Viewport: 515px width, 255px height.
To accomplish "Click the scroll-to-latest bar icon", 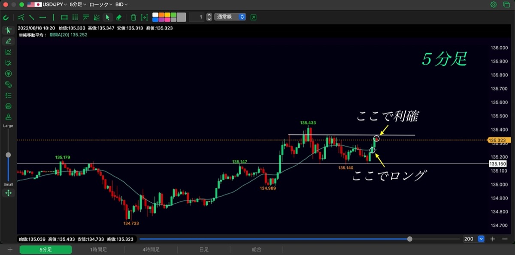I will 144,18.
